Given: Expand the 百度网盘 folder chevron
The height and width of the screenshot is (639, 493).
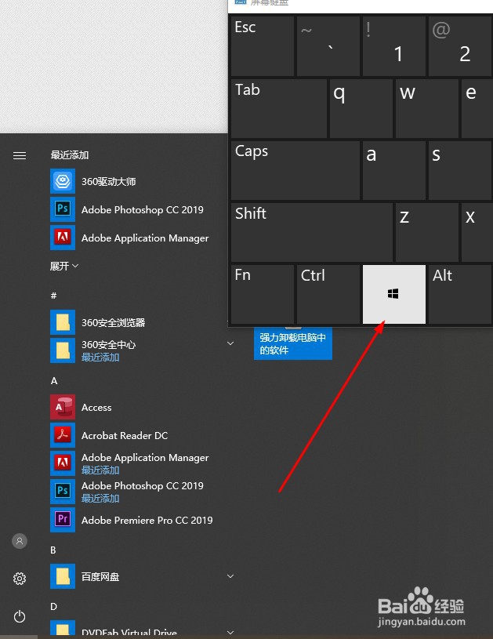Looking at the screenshot, I should click(230, 576).
